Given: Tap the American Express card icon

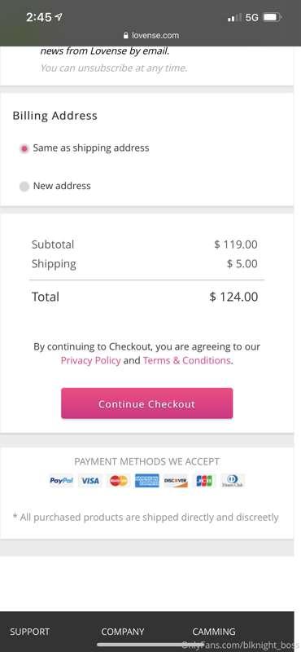Looking at the screenshot, I should (x=147, y=481).
